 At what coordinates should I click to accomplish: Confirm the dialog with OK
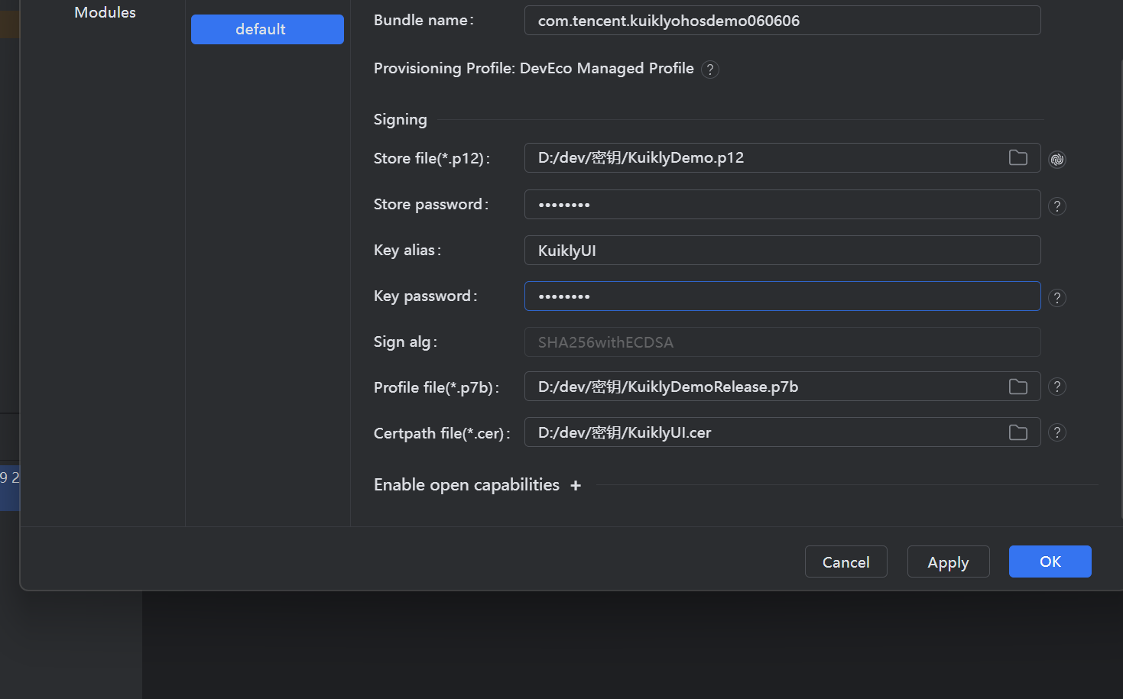tap(1050, 561)
